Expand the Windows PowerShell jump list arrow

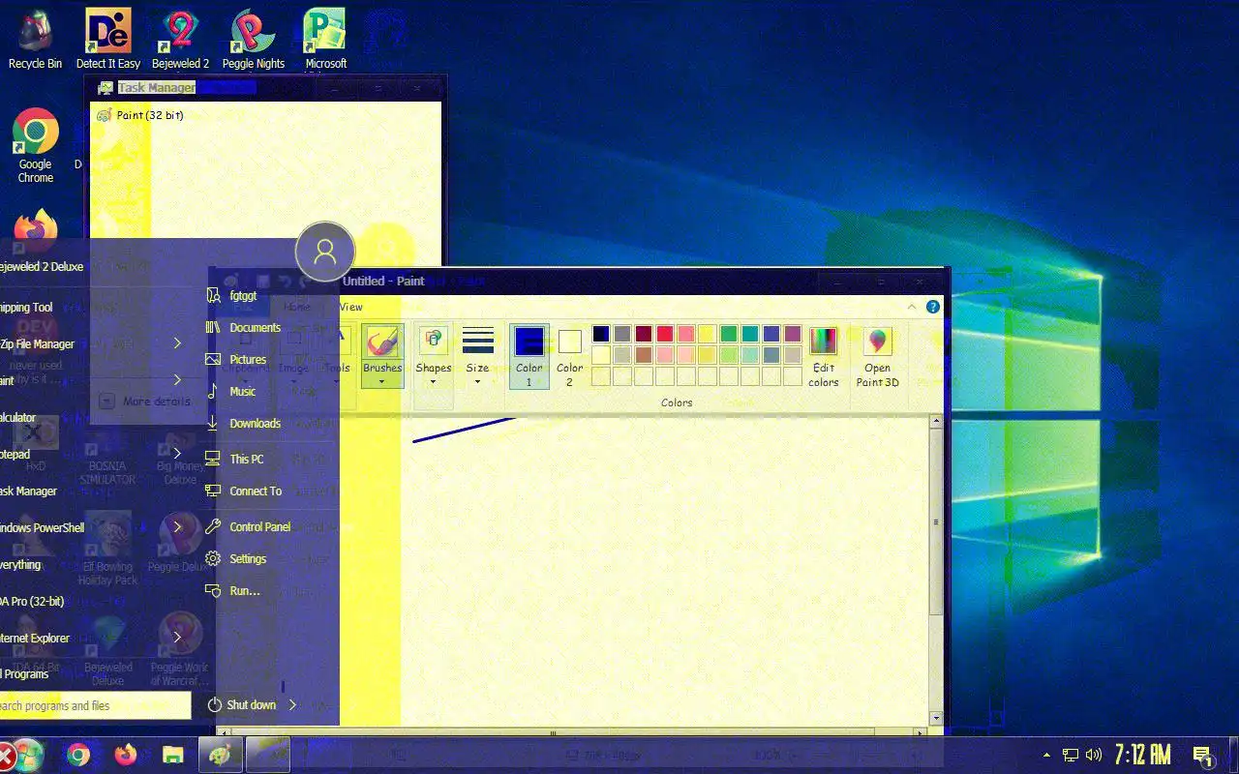pyautogui.click(x=177, y=527)
